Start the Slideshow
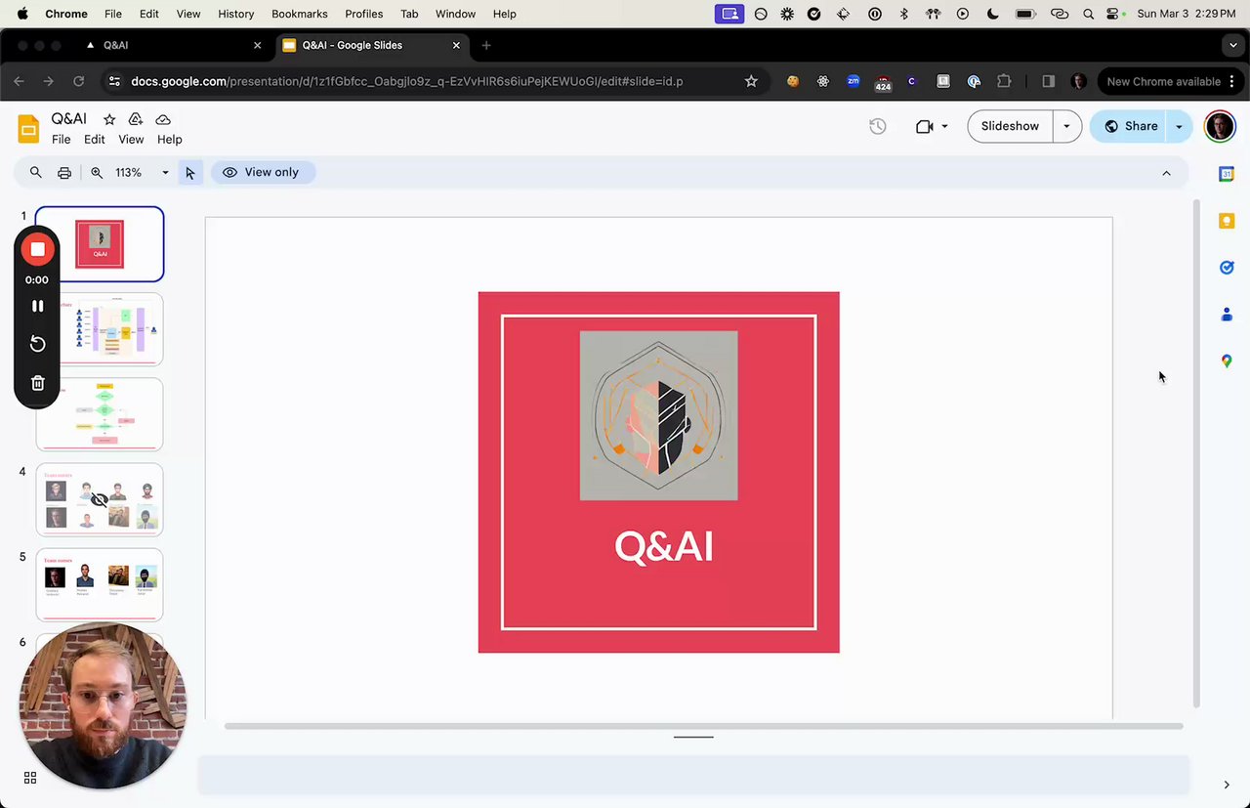Image resolution: width=1250 pixels, height=808 pixels. pos(1010,126)
